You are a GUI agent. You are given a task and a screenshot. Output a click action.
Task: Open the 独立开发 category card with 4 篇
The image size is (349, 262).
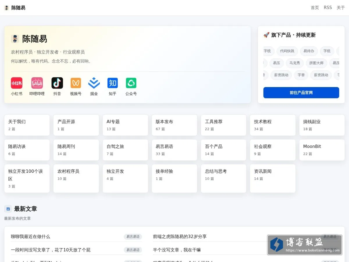tap(125, 178)
